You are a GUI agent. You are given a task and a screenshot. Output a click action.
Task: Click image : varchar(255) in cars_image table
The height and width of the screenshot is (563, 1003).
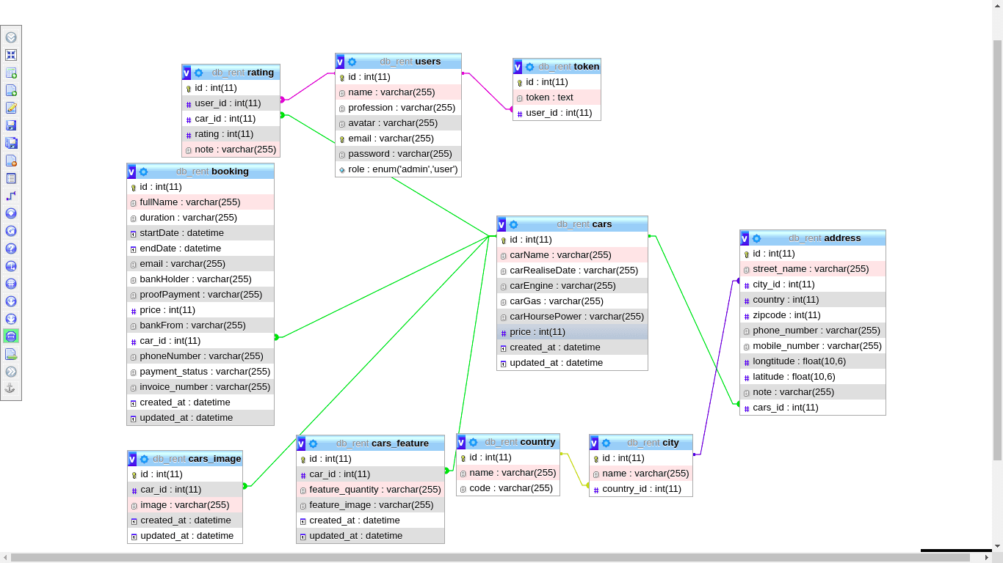(x=185, y=505)
